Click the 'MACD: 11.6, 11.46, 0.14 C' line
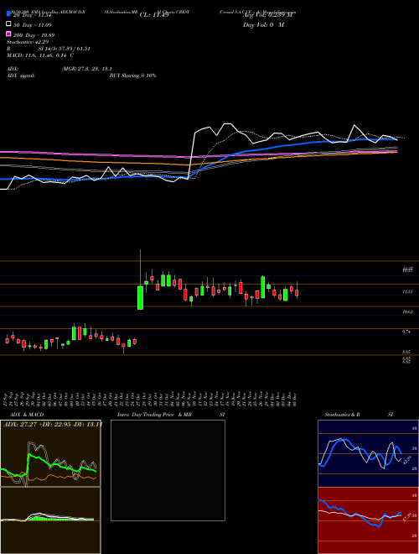The width and height of the screenshot is (419, 554). 40,55
